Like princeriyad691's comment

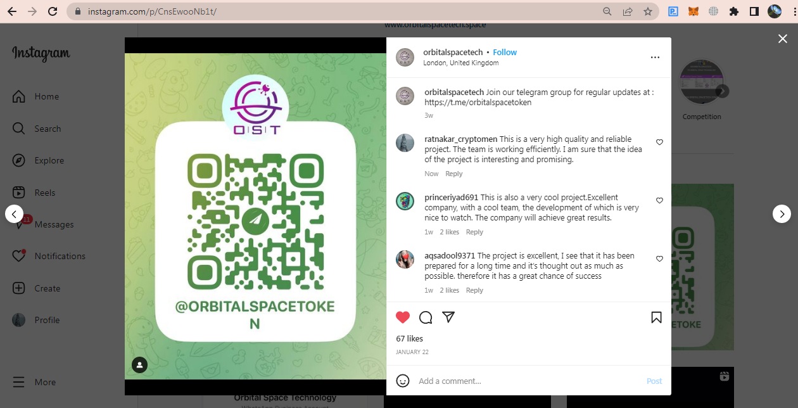[x=659, y=200]
